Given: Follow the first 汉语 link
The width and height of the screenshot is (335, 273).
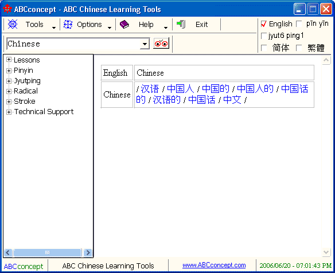Looking at the screenshot, I should 150,89.
